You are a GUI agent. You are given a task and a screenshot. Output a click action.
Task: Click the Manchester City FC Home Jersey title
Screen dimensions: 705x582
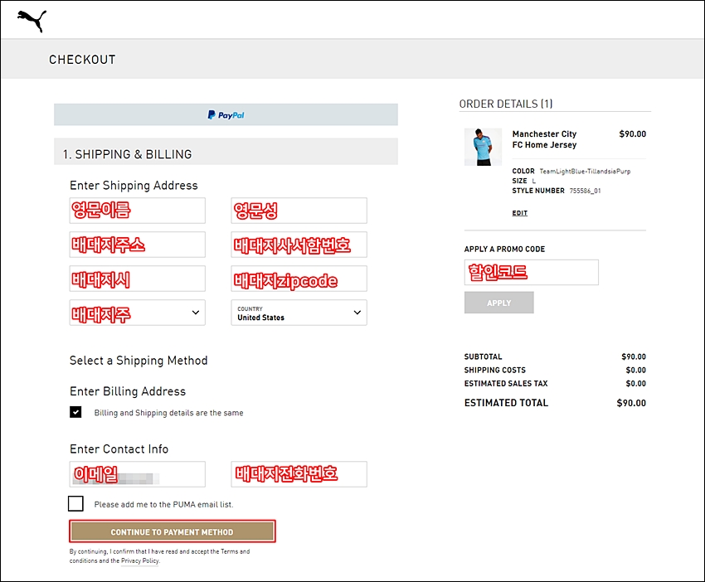[x=544, y=139]
